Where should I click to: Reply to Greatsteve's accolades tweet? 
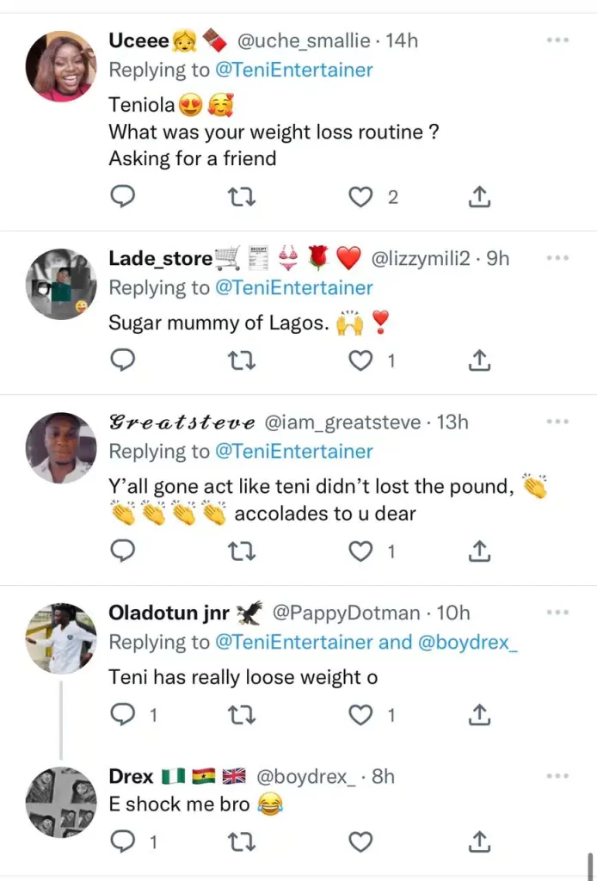[124, 551]
